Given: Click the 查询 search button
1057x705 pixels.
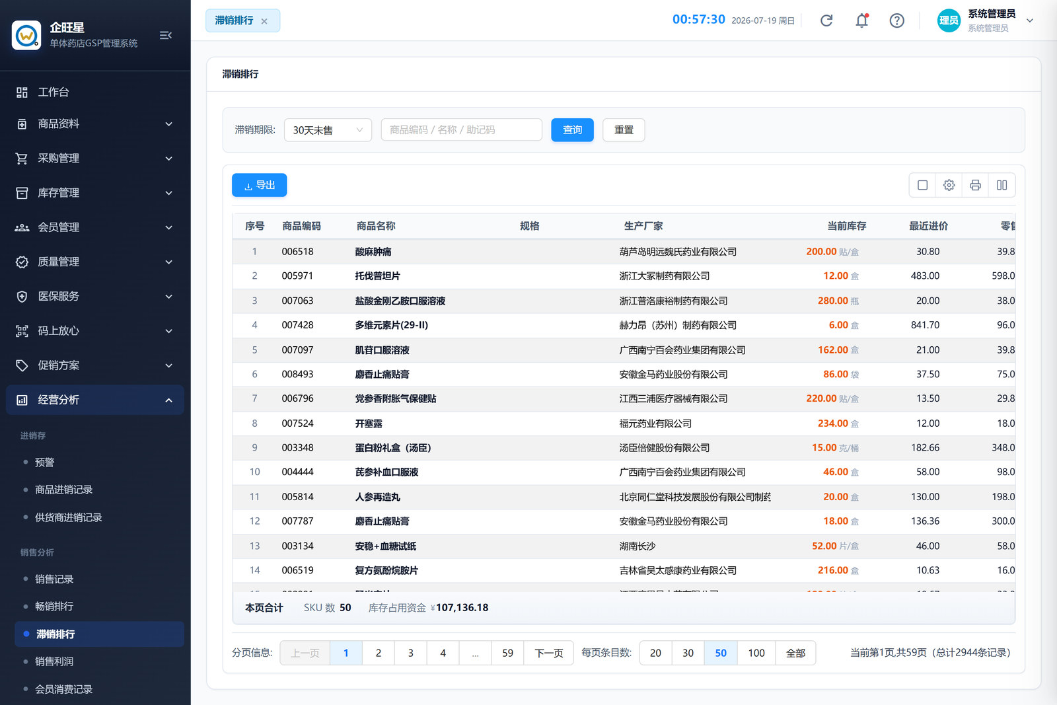Looking at the screenshot, I should point(572,130).
